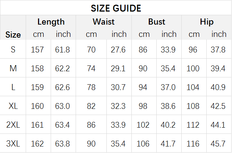The height and width of the screenshot is (153, 232).
Task: Click the M size row label
Action: [13, 68]
